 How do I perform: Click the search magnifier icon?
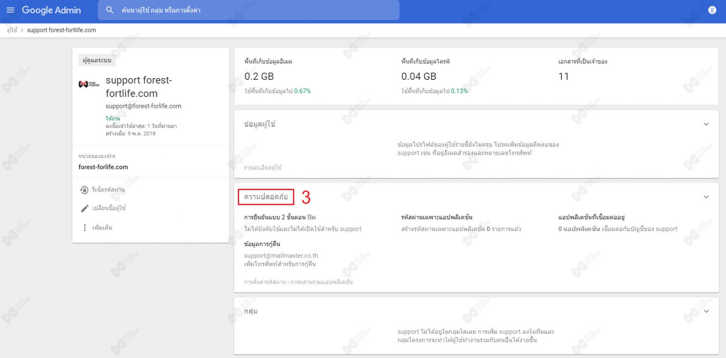tap(109, 10)
